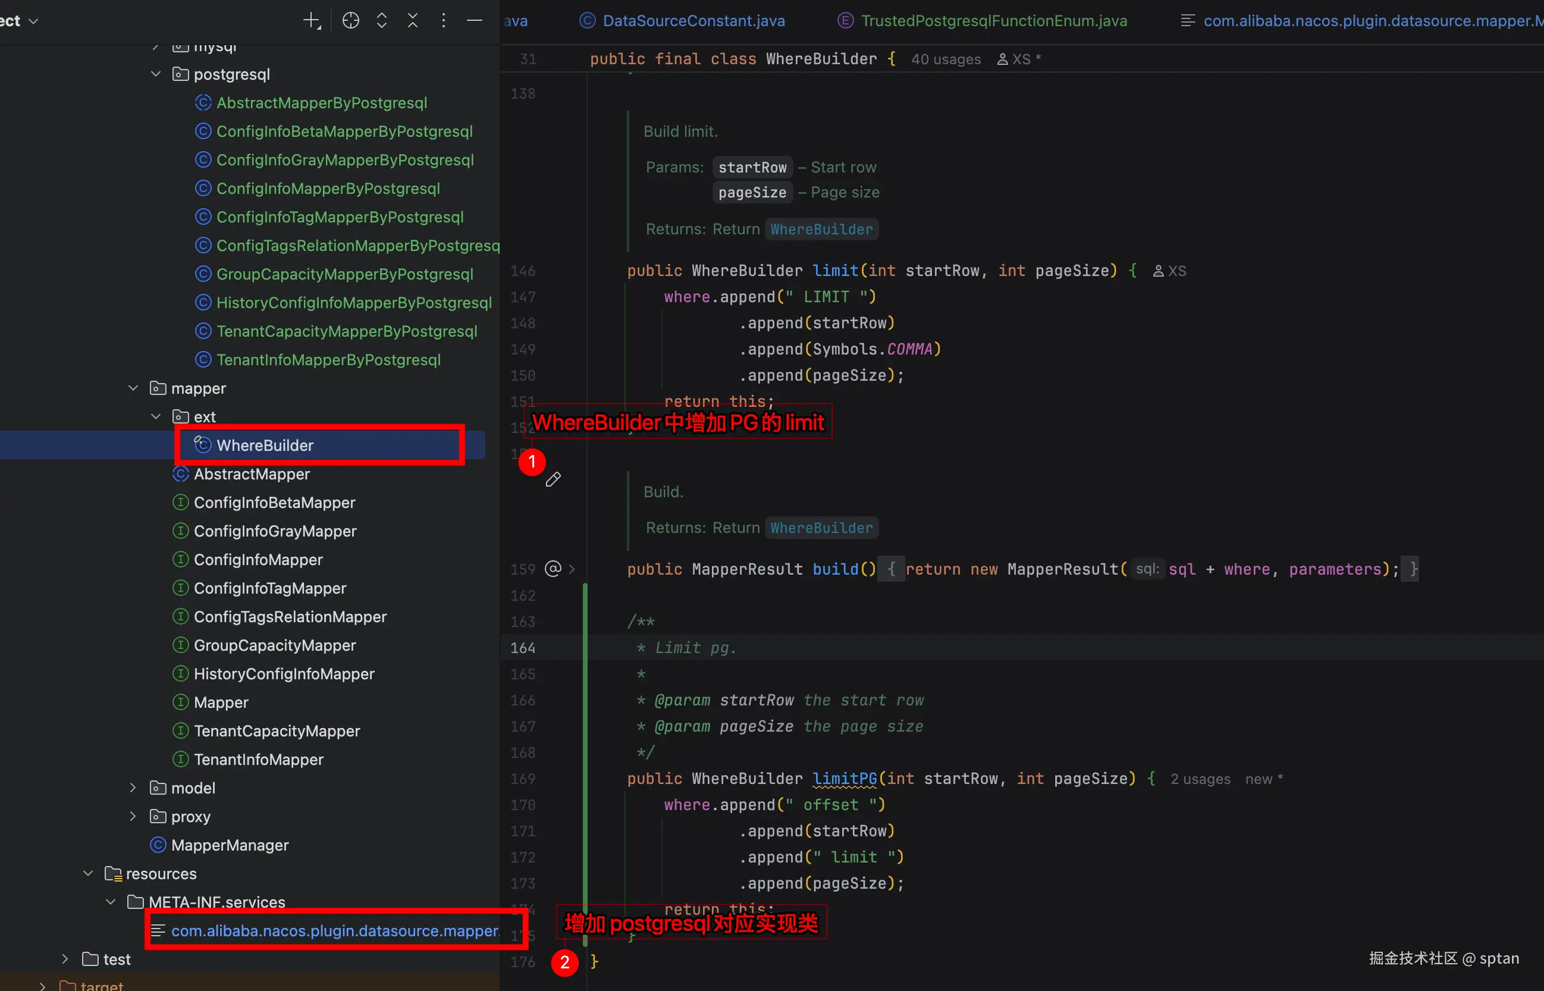Screen dimensions: 1544x991
Task: Click the Expand All icon
Action: pyautogui.click(x=381, y=21)
